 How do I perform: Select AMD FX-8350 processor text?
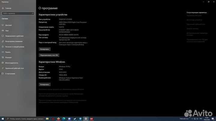pos(73,23)
